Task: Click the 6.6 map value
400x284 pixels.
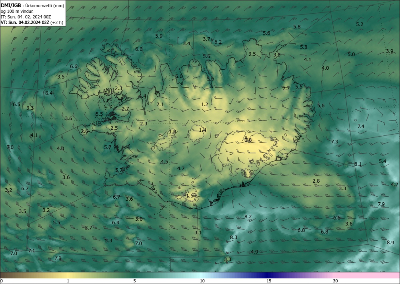Action: pyautogui.click(x=74, y=66)
